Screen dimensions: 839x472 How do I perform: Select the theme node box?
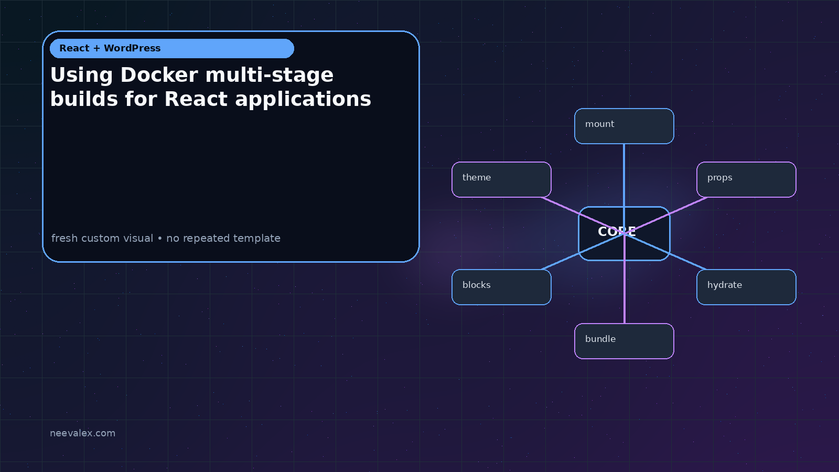(501, 179)
